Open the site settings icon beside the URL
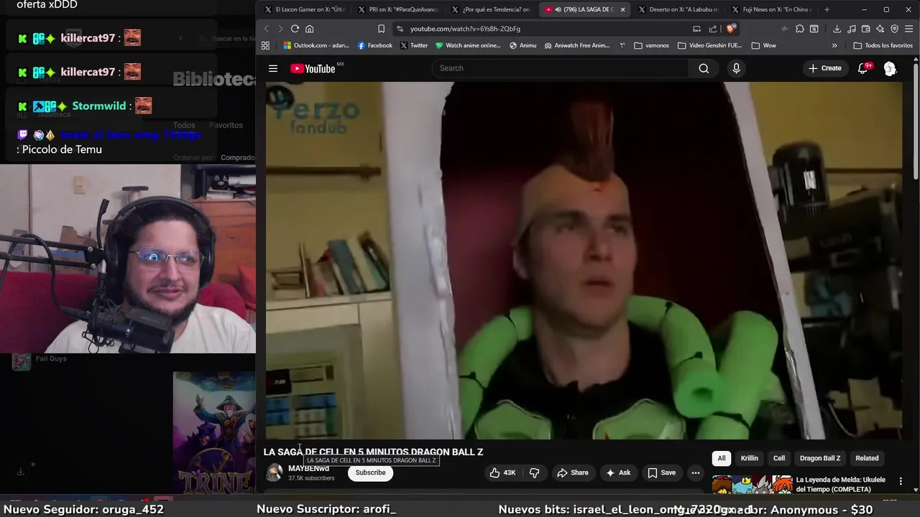This screenshot has height=517, width=920. pyautogui.click(x=400, y=29)
